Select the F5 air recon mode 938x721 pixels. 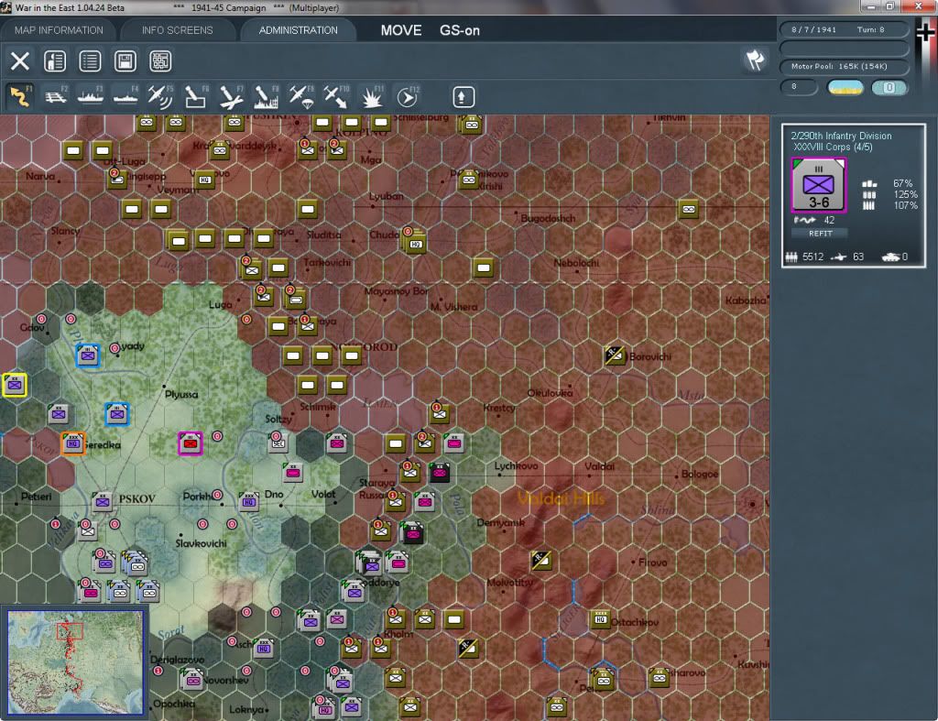point(160,96)
